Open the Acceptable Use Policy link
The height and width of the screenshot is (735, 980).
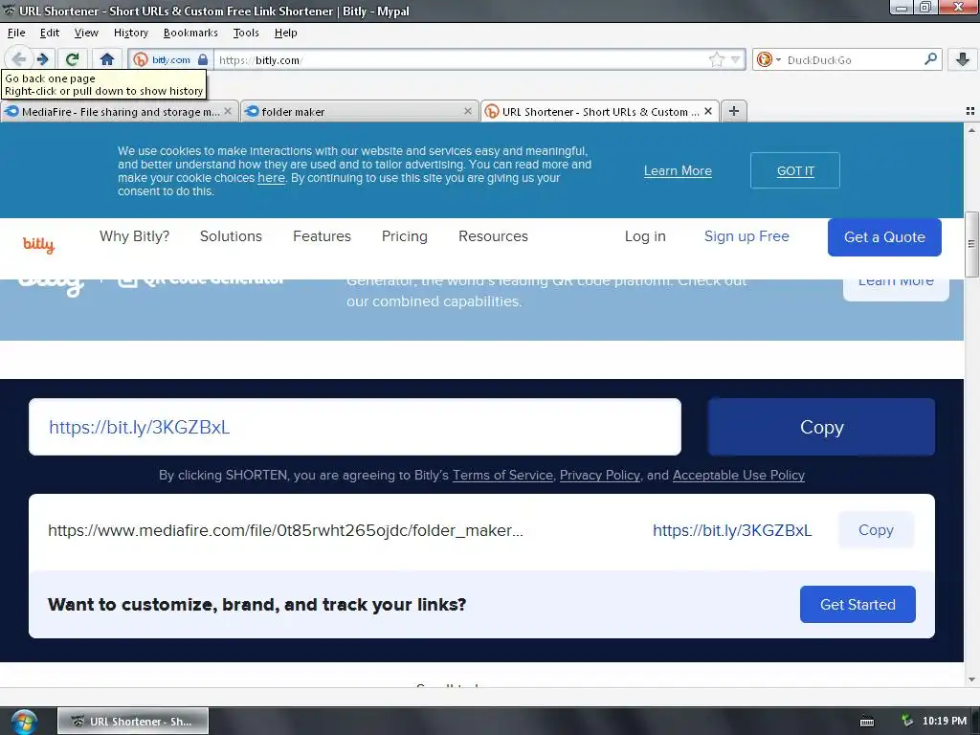pyautogui.click(x=738, y=475)
